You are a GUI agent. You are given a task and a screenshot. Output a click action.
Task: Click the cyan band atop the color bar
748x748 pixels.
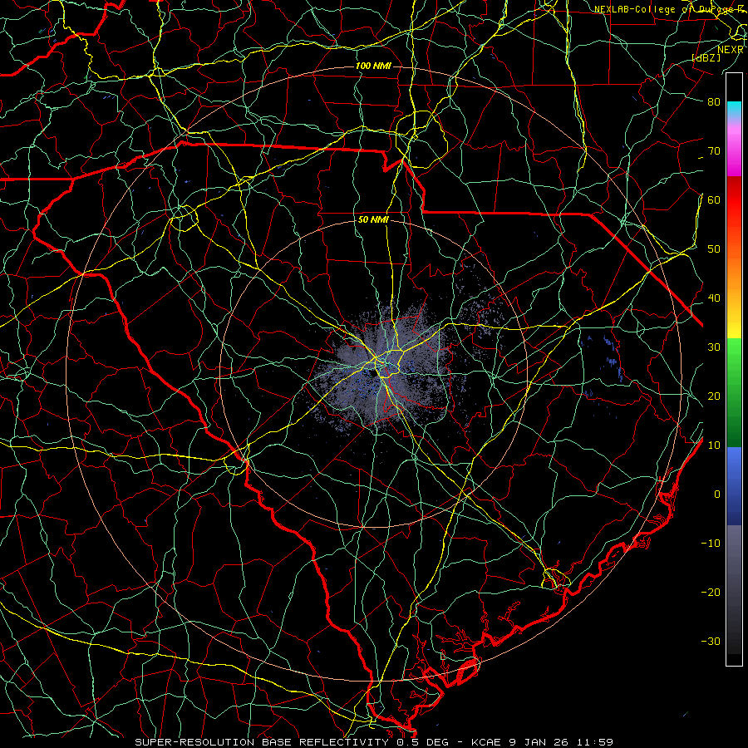click(734, 110)
